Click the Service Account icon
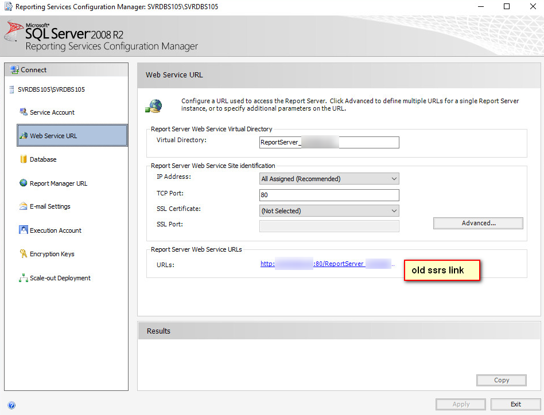544x415 pixels. click(x=24, y=112)
